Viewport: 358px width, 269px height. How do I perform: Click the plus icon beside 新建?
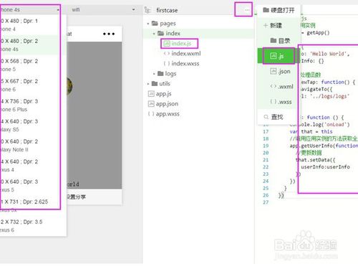click(x=266, y=25)
